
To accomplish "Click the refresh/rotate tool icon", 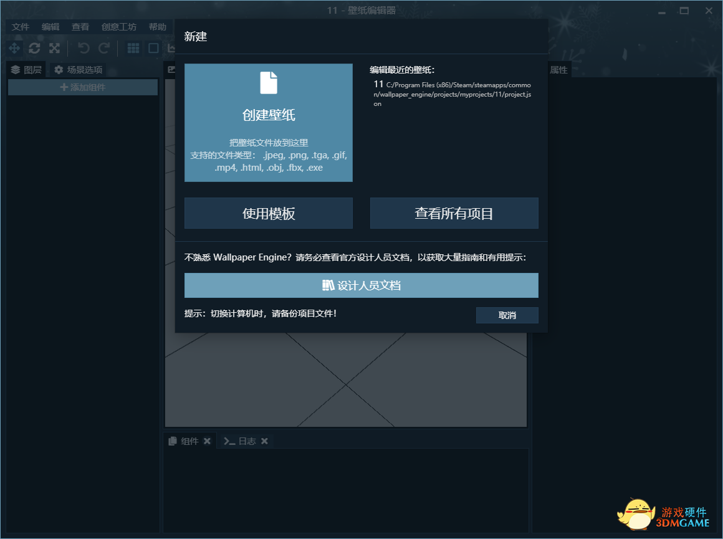I will (34, 48).
